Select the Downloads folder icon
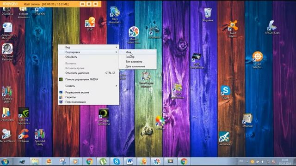The height and width of the screenshot is (166, 296). pyautogui.click(x=7, y=114)
